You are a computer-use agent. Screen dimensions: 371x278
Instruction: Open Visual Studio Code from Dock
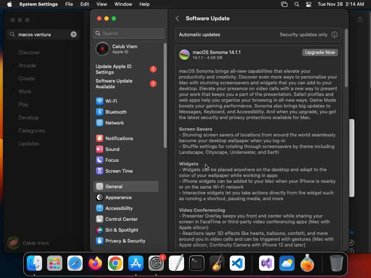click(237, 263)
